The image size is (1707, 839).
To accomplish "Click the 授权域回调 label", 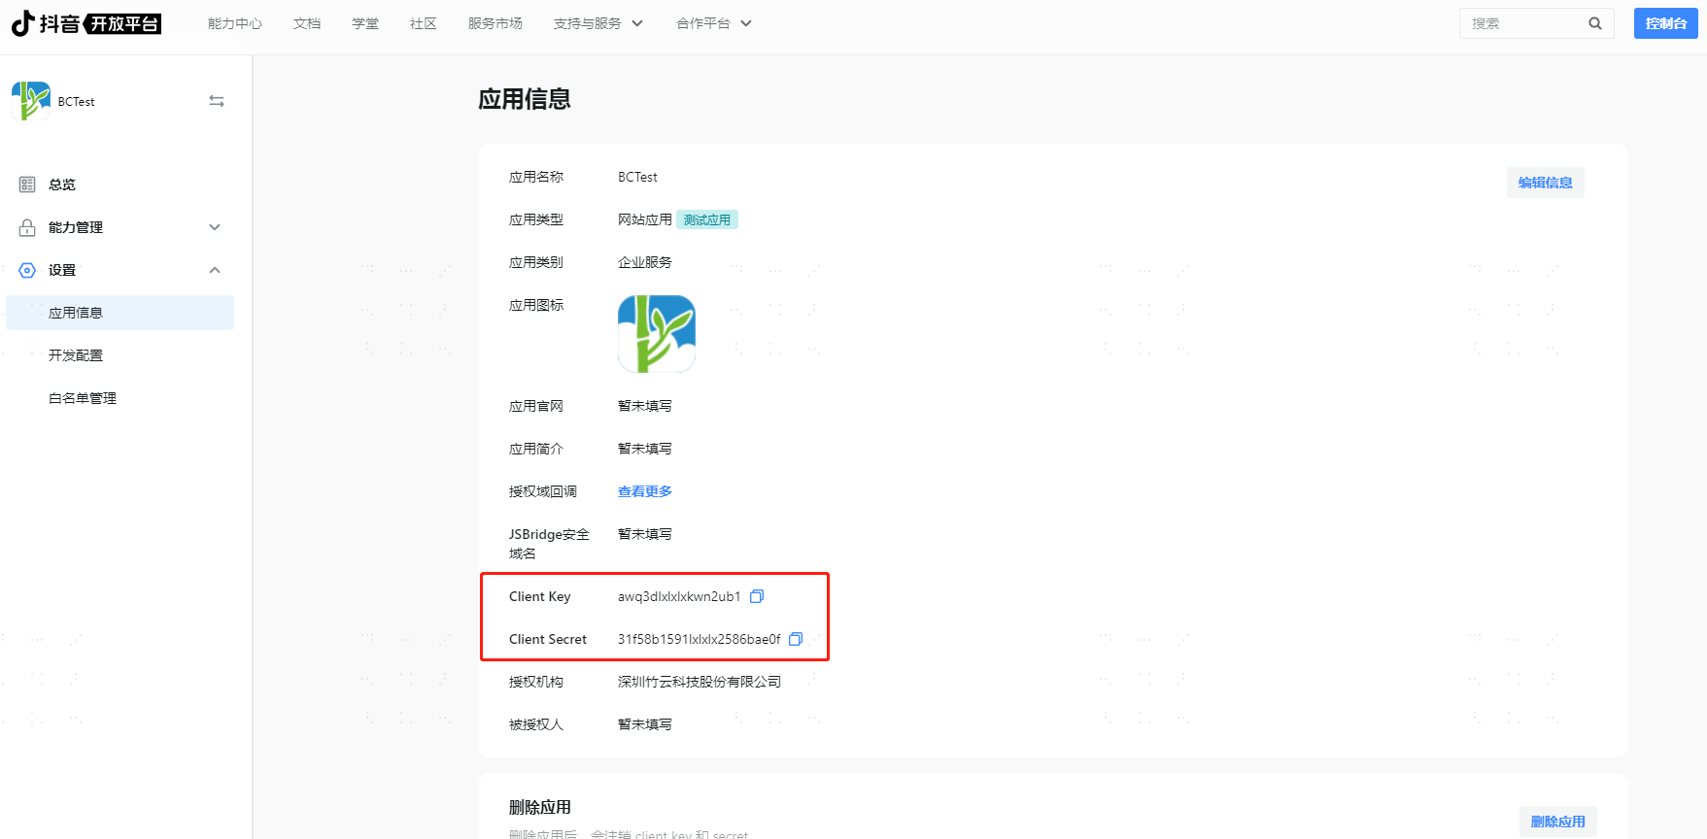I will tap(543, 491).
